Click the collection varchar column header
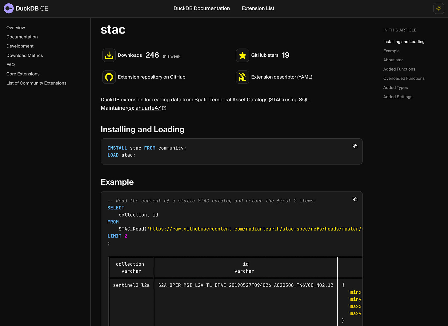Screen dimensions: 448x326 click(x=131, y=267)
